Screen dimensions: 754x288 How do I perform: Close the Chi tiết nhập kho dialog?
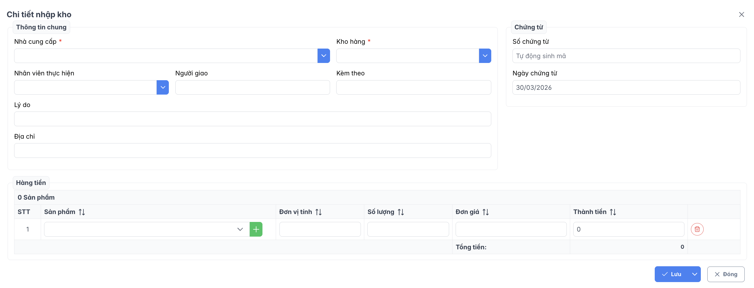point(741,15)
